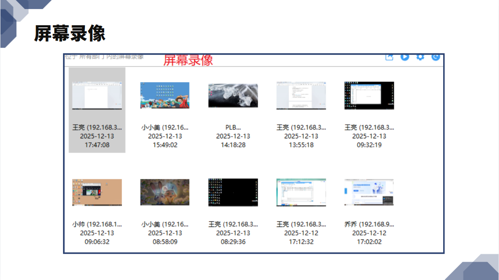Click the timestamp text 17:47:08

tap(97, 145)
